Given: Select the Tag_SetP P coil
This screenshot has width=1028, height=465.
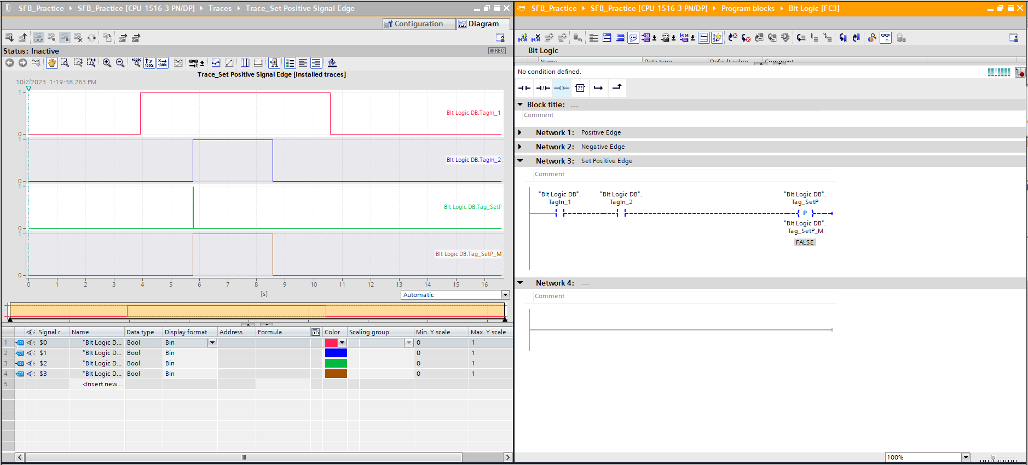Looking at the screenshot, I should (x=805, y=213).
